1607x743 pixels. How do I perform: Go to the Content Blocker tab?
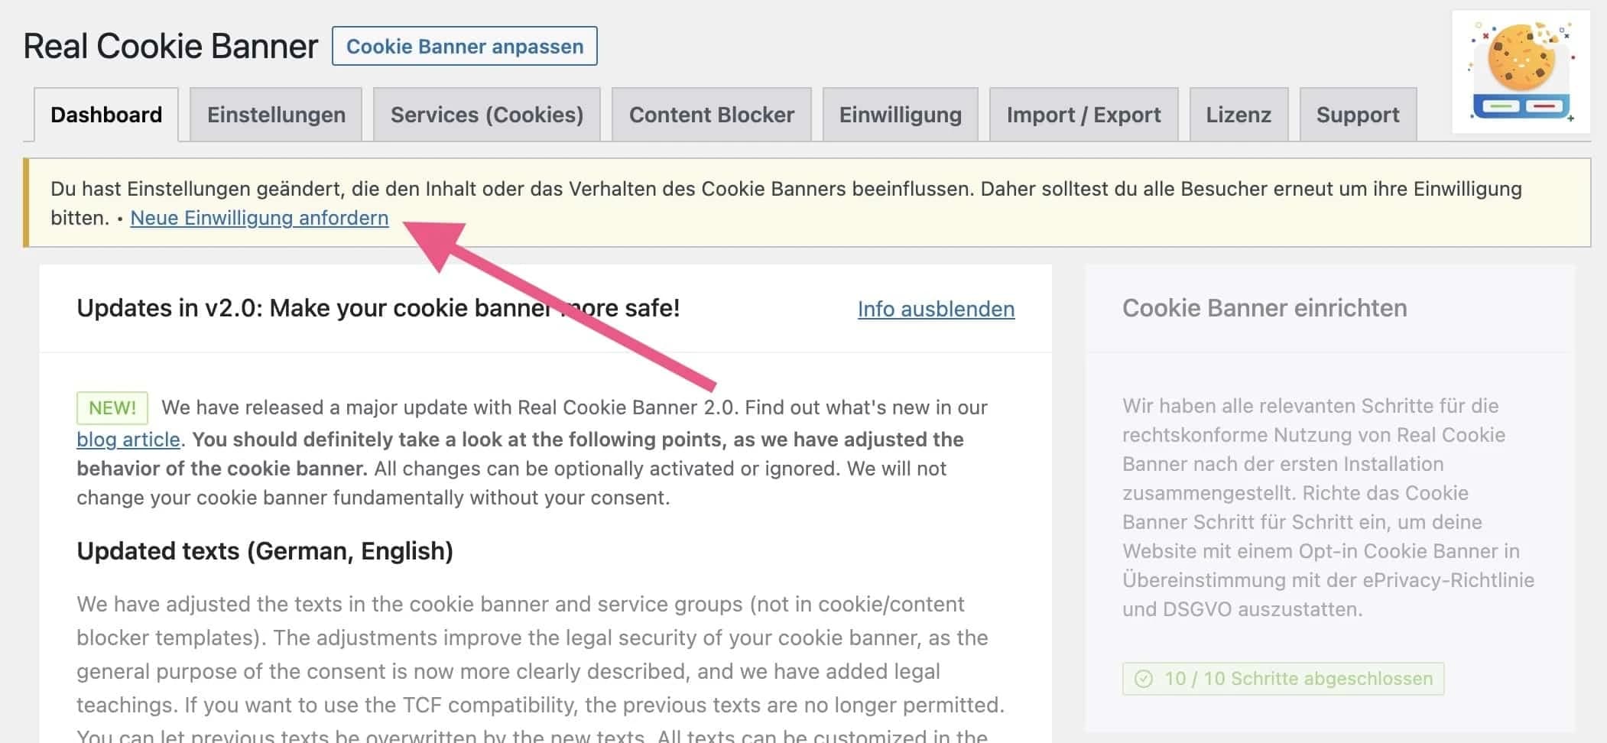point(711,115)
